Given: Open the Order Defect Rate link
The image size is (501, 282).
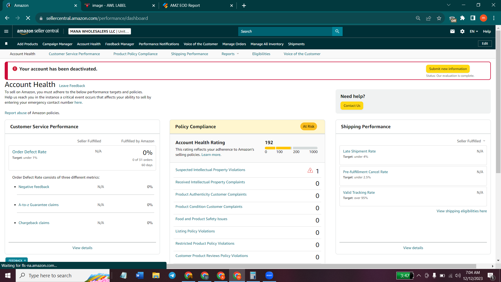Looking at the screenshot, I should click(29, 152).
